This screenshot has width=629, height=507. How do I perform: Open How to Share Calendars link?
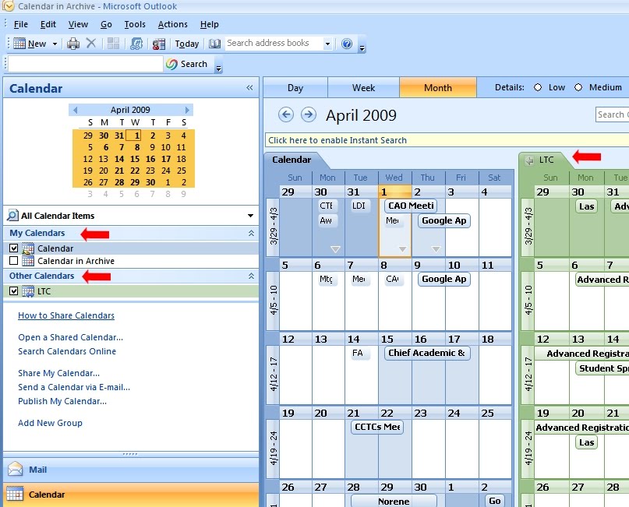click(66, 315)
